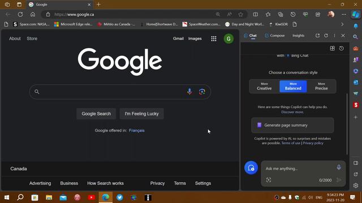Open the Favorites list icon
The image size is (362, 203).
point(268,15)
